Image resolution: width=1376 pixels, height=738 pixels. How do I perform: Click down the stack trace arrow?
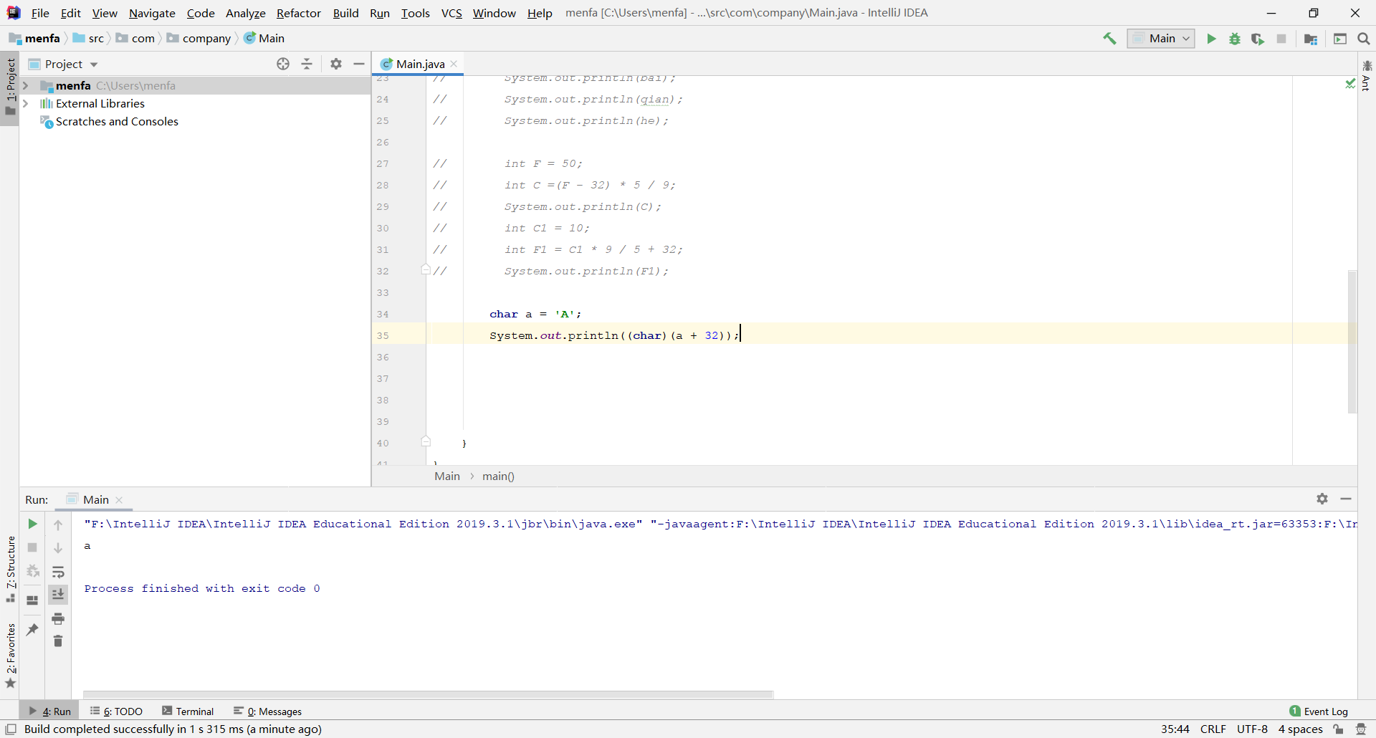click(x=58, y=547)
